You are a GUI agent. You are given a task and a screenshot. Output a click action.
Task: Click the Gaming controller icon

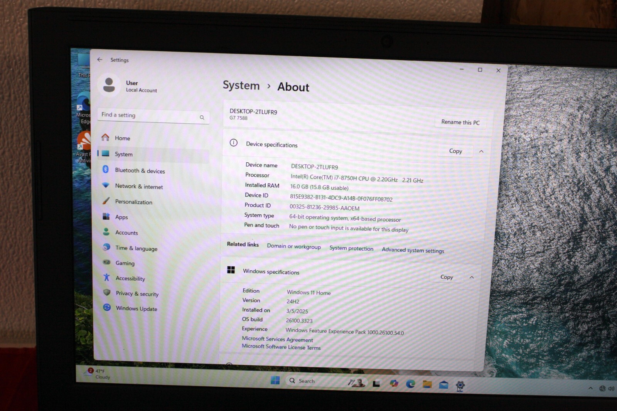(106, 262)
